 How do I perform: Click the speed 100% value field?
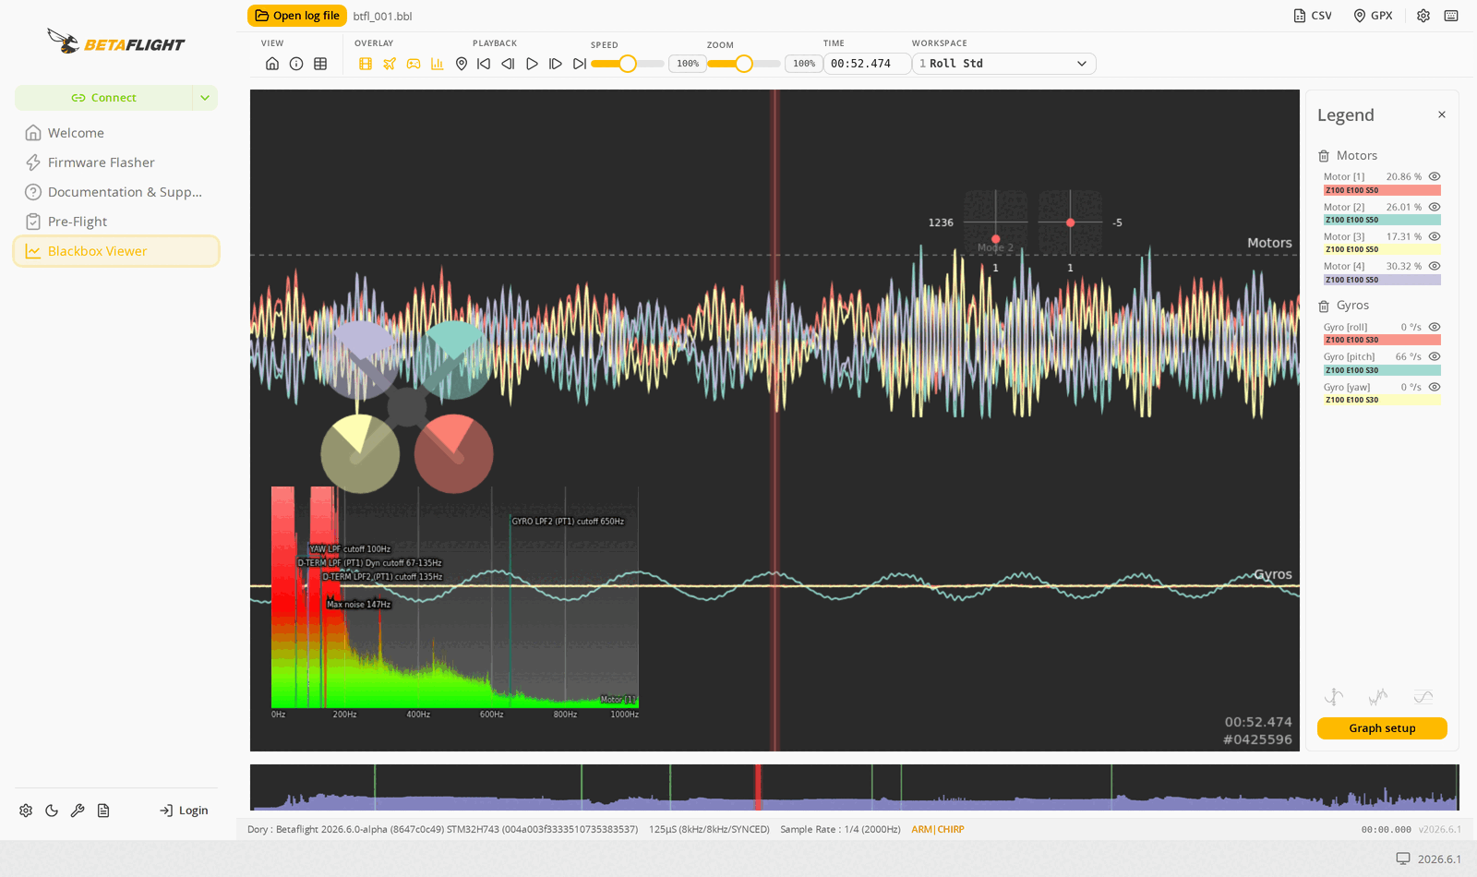688,64
